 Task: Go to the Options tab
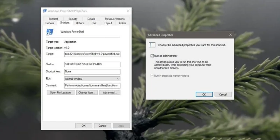[80, 23]
